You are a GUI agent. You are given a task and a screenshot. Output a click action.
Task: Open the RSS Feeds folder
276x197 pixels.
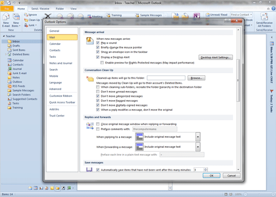tap(19, 86)
